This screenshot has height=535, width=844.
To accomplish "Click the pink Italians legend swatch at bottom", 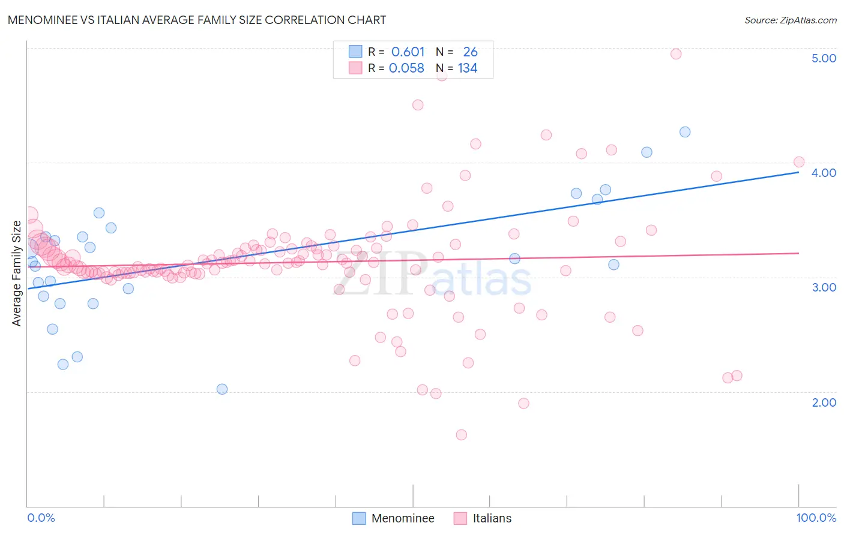I will [x=460, y=518].
